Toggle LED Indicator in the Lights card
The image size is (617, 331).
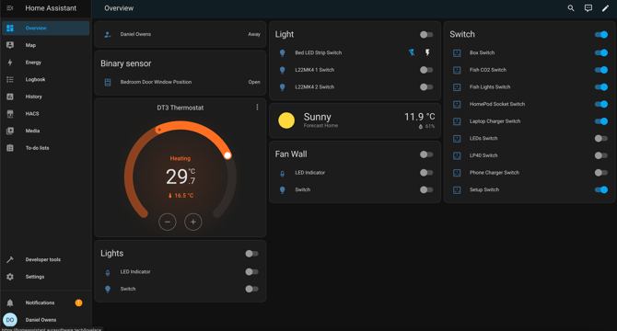coord(251,272)
